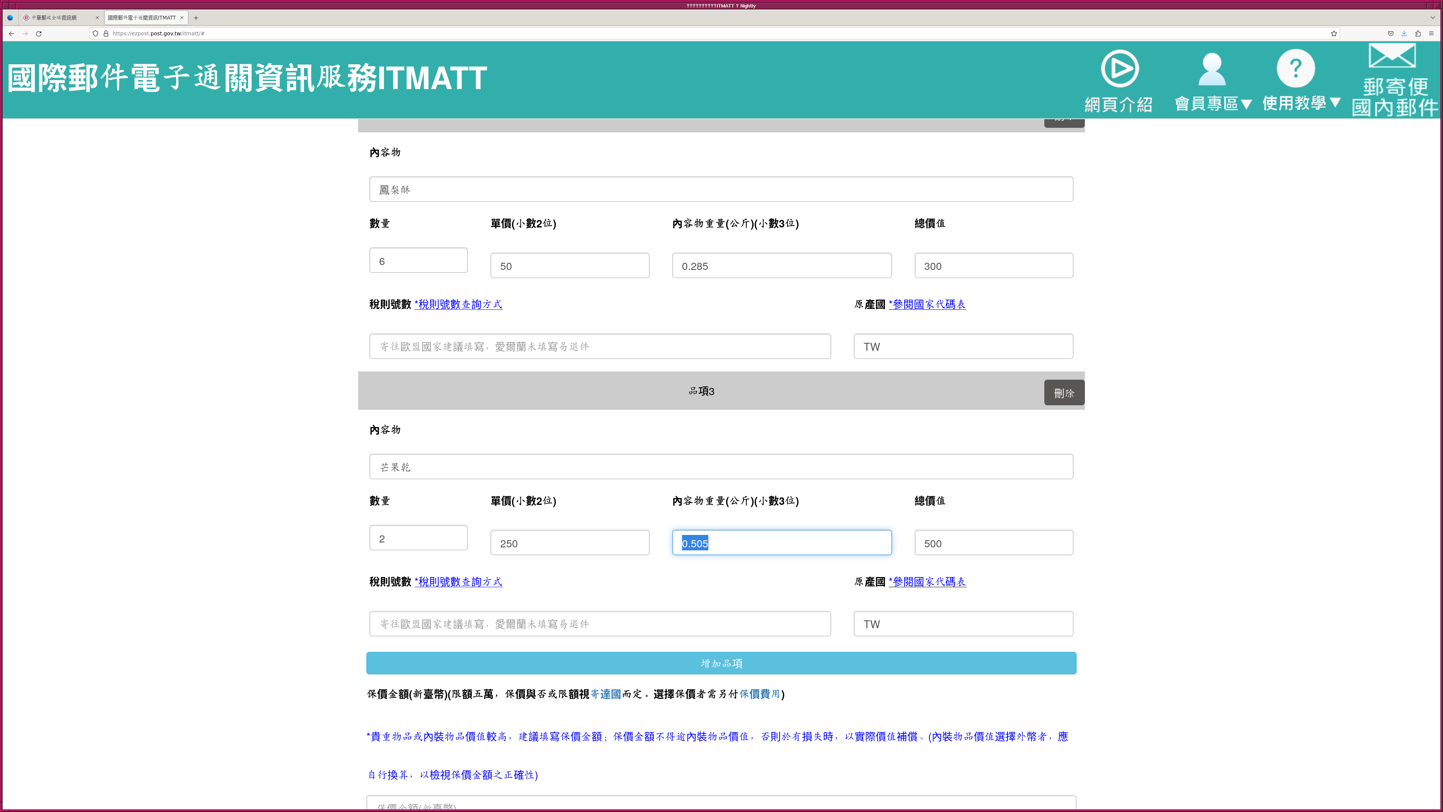Click the 芒果乾 contents input field
This screenshot has height=812, width=1443.
point(721,467)
